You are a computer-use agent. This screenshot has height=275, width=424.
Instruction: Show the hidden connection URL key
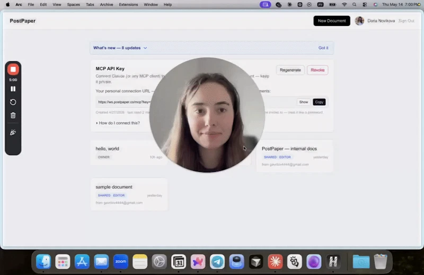(303, 102)
